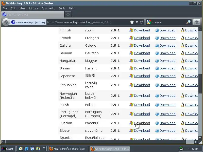Click the horizontal scrollbar right arrow
Viewport: 203px width, 152px height.
196,142
